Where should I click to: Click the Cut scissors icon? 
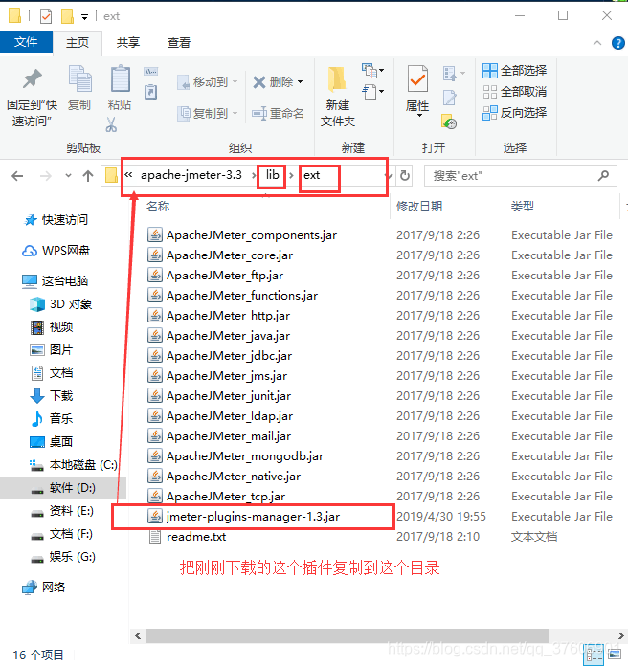(111, 124)
